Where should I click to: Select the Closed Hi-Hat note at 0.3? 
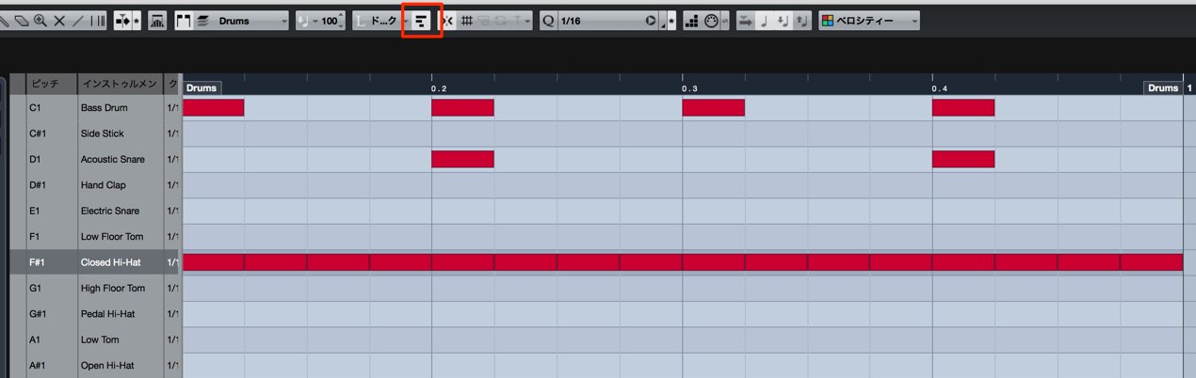[x=713, y=262]
